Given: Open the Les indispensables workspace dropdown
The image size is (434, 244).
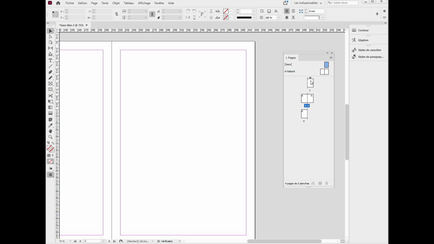Looking at the screenshot, I should [x=308, y=3].
